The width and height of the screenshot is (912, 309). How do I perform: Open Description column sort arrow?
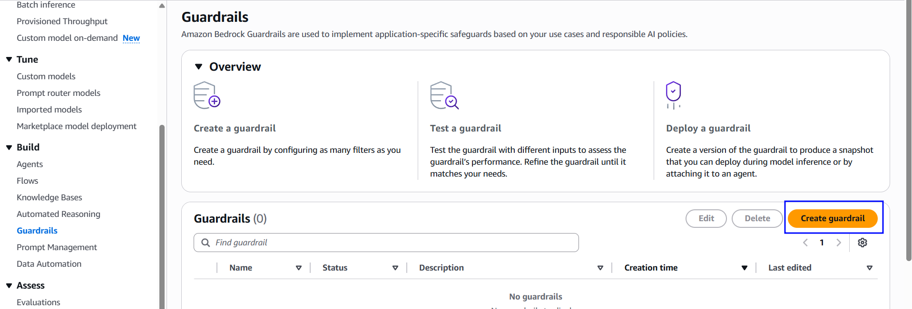tap(600, 268)
